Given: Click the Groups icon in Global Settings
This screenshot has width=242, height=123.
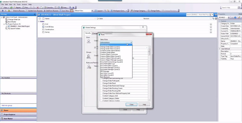Looking at the screenshot, I should click(89, 57).
